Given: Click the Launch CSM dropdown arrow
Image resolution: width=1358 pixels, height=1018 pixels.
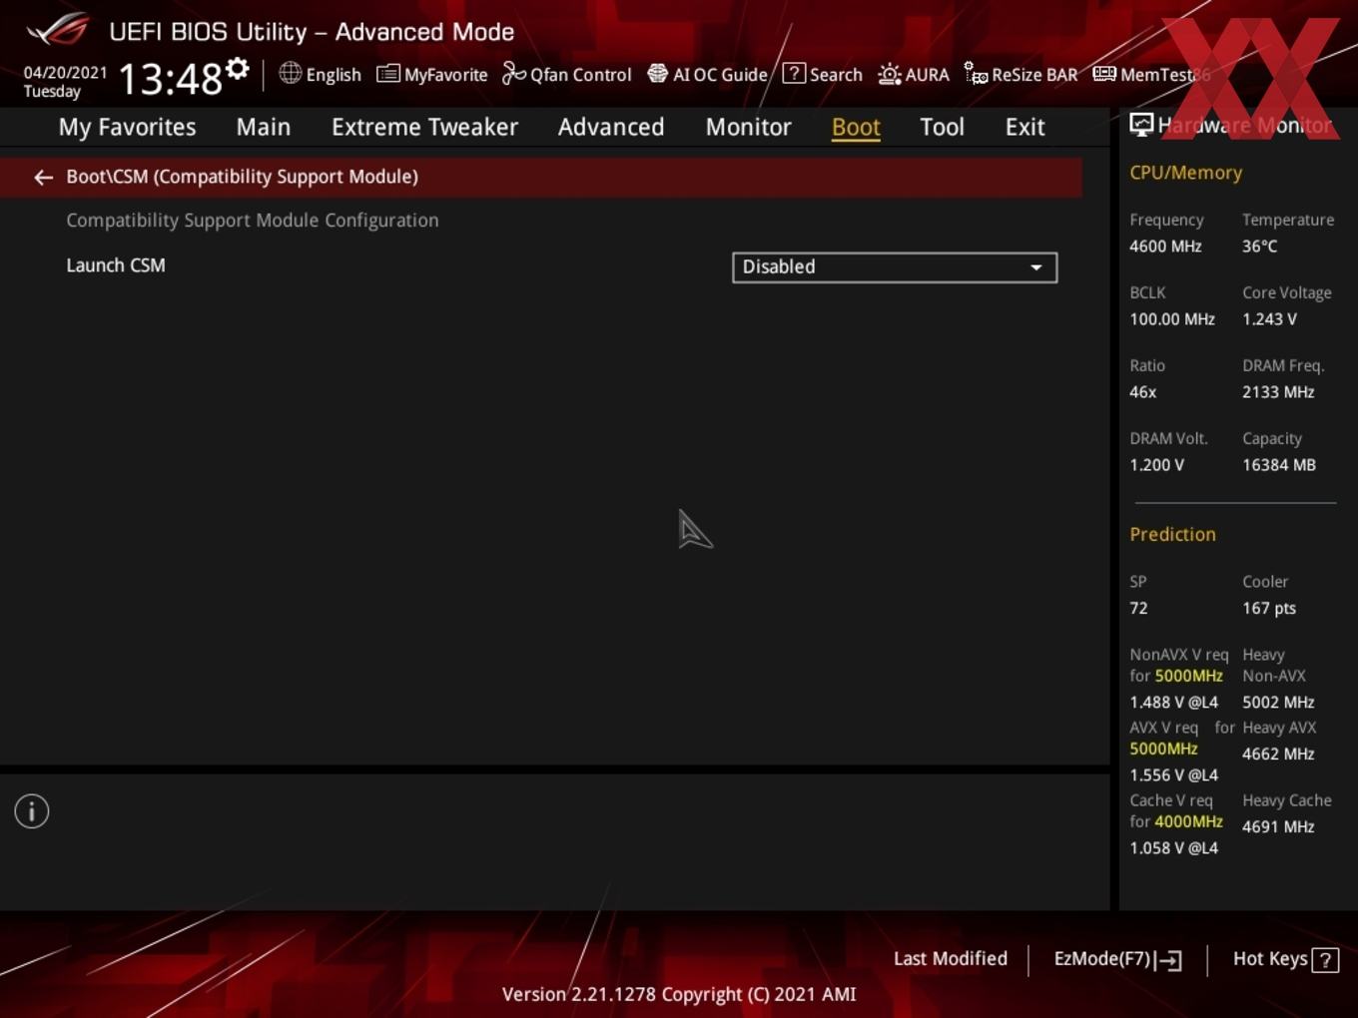Looking at the screenshot, I should [1036, 267].
